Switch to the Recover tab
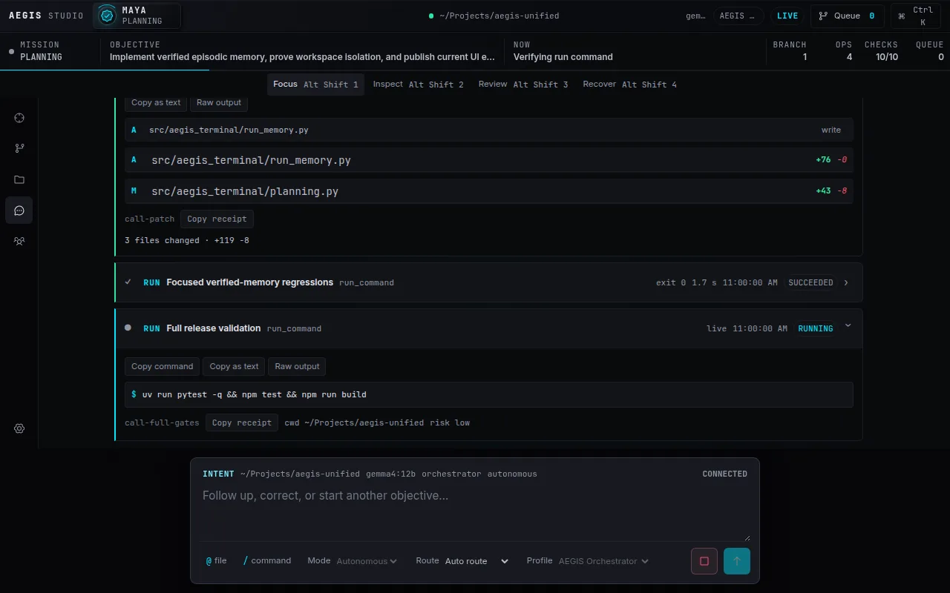Image resolution: width=950 pixels, height=593 pixels. click(630, 85)
